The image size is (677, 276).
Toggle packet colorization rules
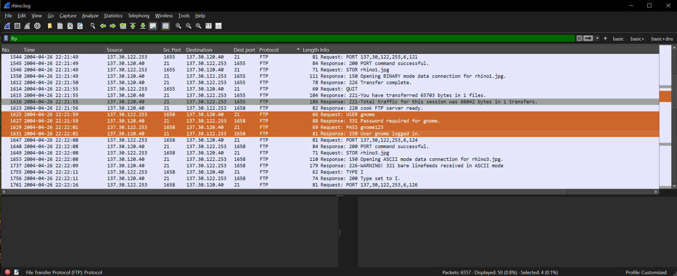point(166,26)
